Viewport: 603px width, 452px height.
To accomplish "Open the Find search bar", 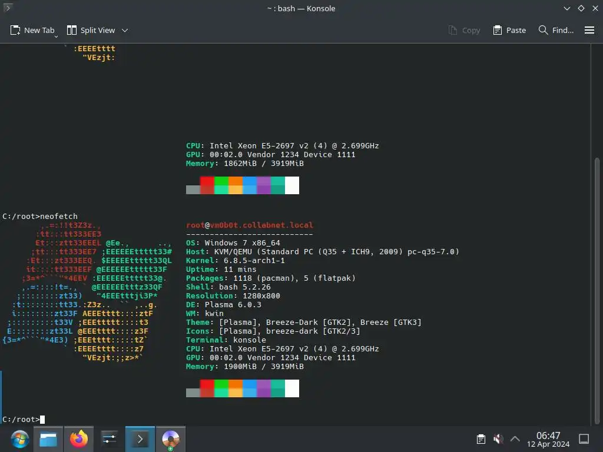I will (x=556, y=31).
